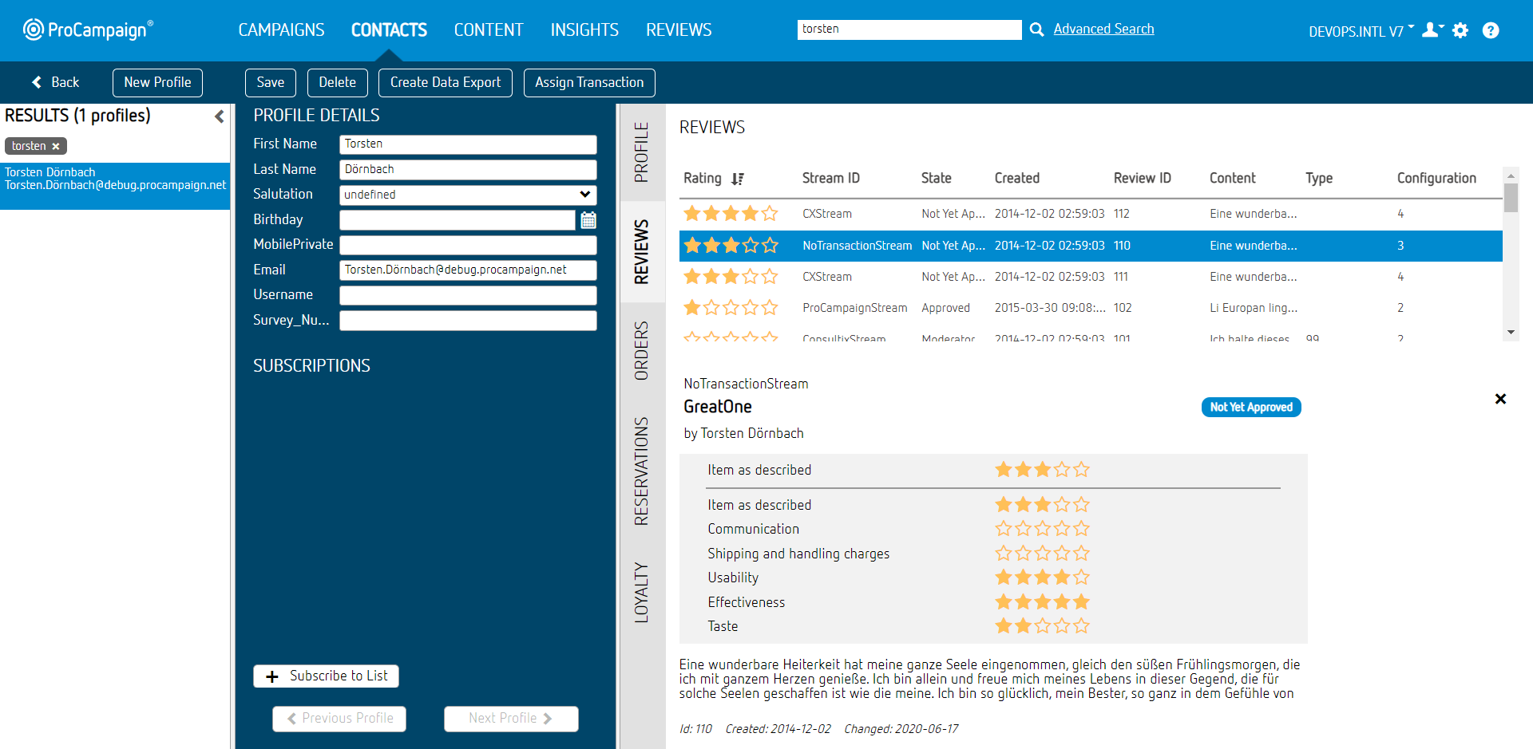Click the Next Profile button

[511, 719]
